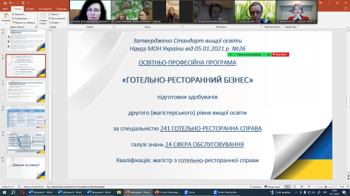The height and width of the screenshot is (196, 350).
Task: Activate Формат по образцу format painter
Action: click(x=24, y=23)
